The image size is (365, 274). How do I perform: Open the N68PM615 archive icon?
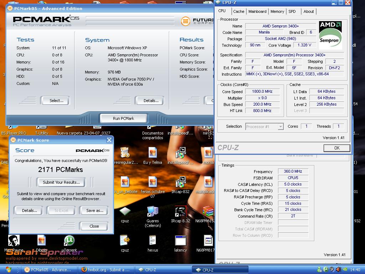[208, 211]
